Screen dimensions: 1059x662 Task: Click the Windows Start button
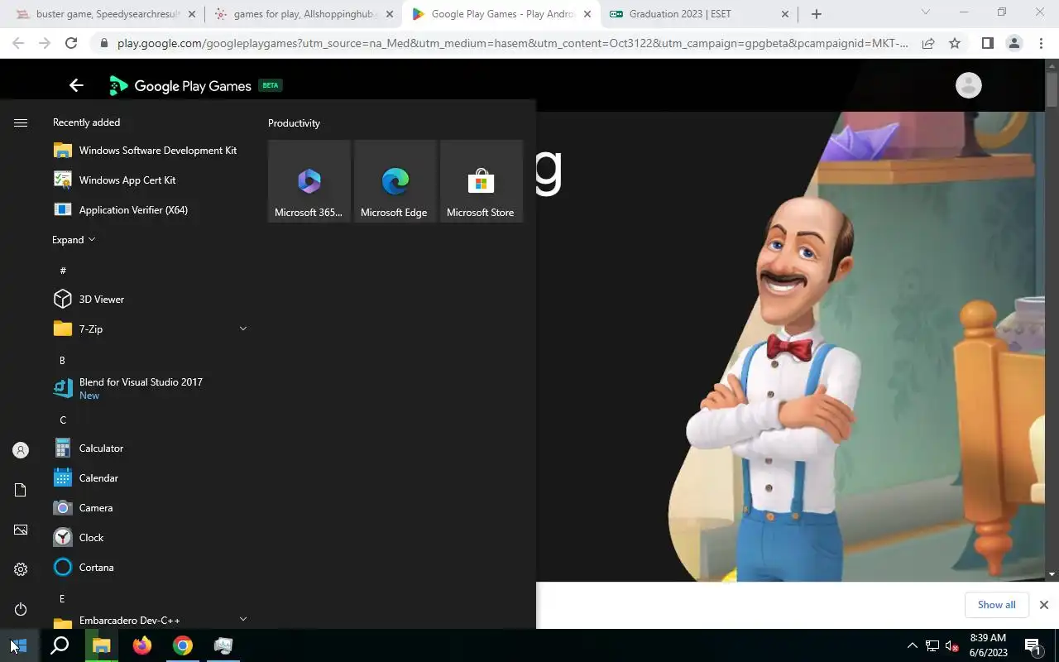coord(20,645)
